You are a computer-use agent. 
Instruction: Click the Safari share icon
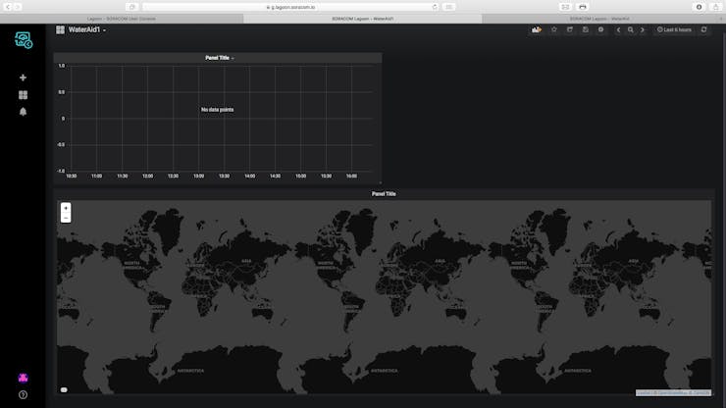pyautogui.click(x=716, y=7)
